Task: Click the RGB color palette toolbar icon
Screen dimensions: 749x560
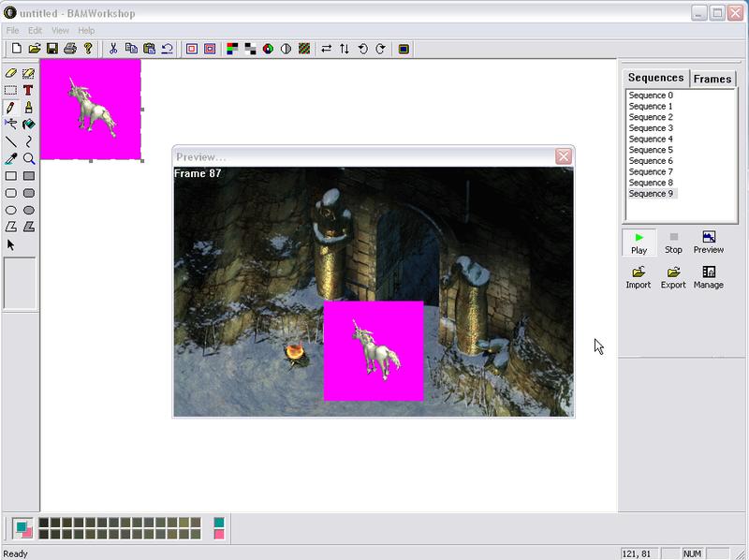Action: pyautogui.click(x=232, y=49)
